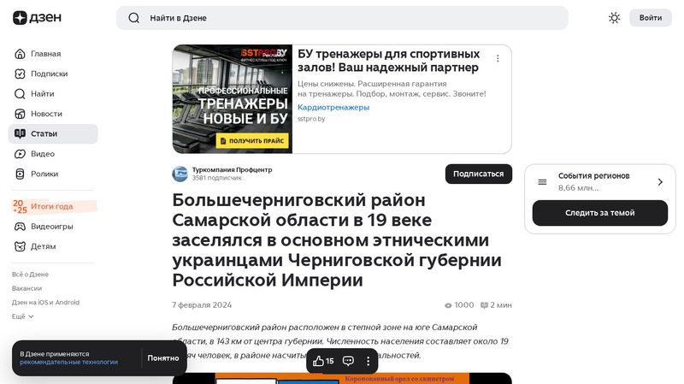Select Новости in sidebar menu
Image resolution: width=684 pixels, height=384 pixels.
tap(46, 114)
